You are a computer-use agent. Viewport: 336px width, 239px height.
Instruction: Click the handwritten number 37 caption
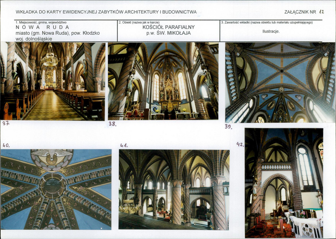[x=6, y=123]
